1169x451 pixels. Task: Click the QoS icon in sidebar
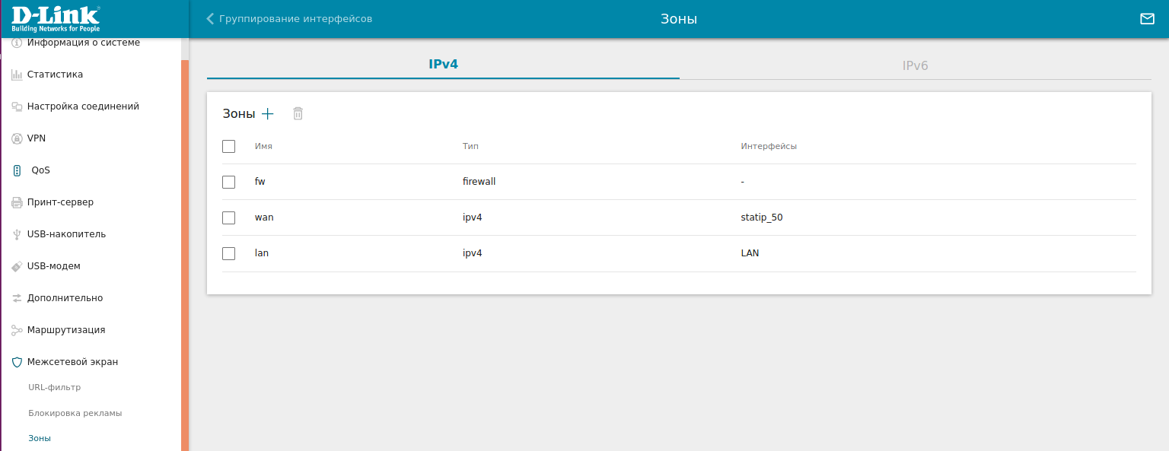click(x=17, y=170)
